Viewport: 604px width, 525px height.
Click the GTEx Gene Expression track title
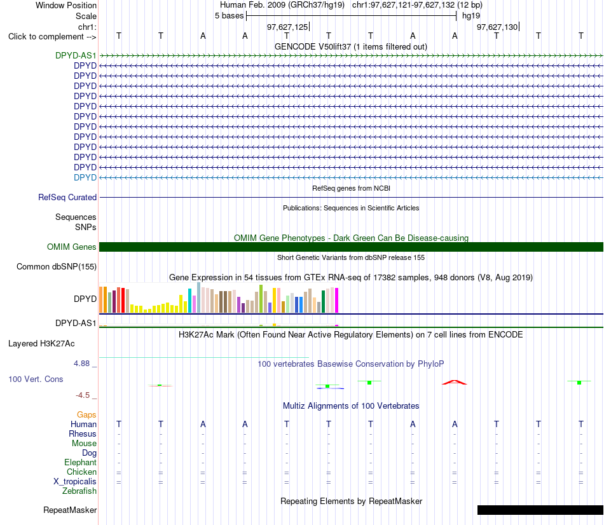(351, 277)
